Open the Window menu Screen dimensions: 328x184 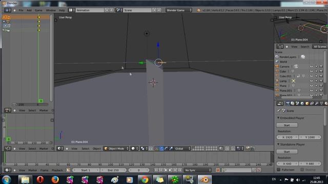(51, 10)
